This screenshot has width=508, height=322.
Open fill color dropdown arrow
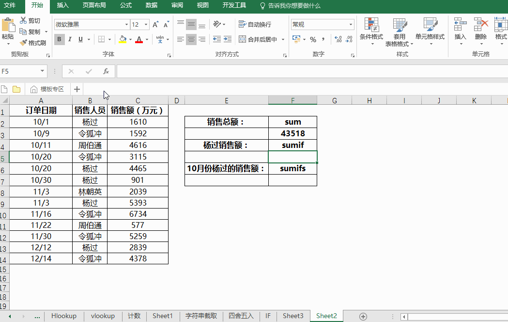130,40
